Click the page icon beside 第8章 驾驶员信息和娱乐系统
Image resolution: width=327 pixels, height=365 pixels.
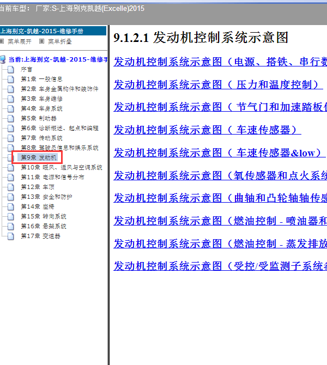coord(10,148)
